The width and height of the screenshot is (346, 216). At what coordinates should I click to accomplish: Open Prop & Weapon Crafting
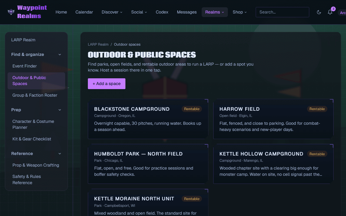tap(36, 165)
